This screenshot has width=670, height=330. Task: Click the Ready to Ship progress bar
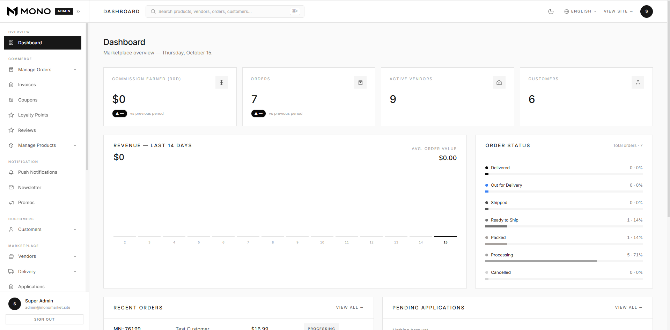click(564, 226)
